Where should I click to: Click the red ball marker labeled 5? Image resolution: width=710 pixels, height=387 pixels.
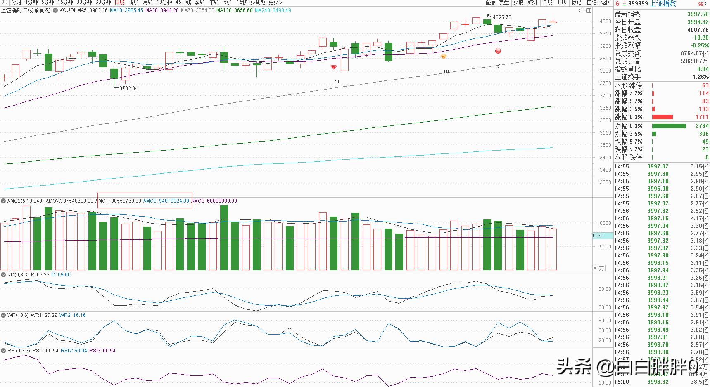(498, 51)
